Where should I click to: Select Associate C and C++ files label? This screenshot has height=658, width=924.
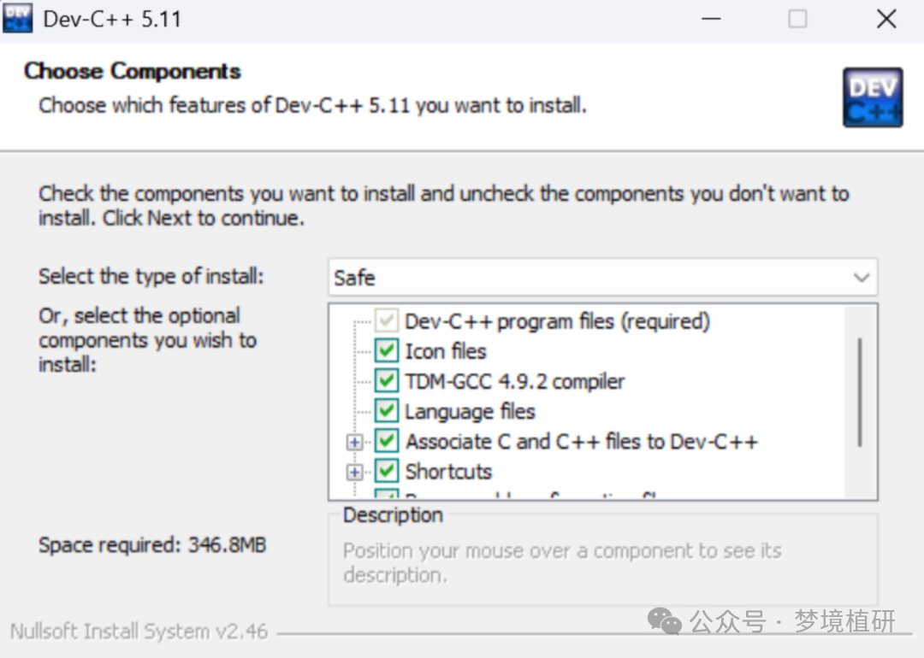(x=581, y=442)
